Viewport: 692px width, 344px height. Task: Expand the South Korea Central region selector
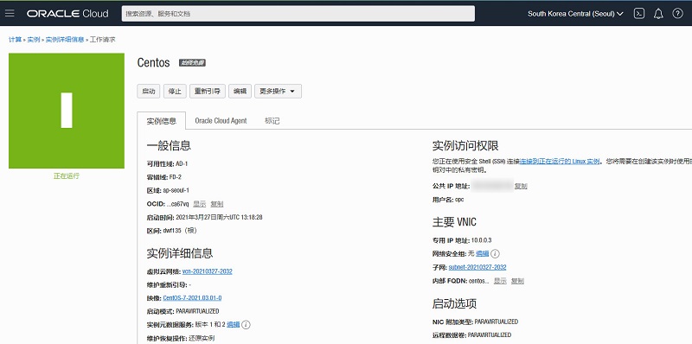575,14
